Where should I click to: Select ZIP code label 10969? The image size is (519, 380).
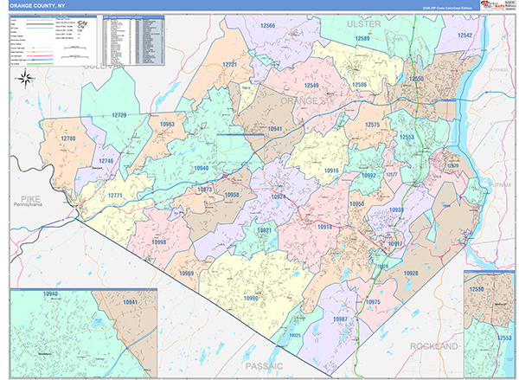click(x=186, y=274)
